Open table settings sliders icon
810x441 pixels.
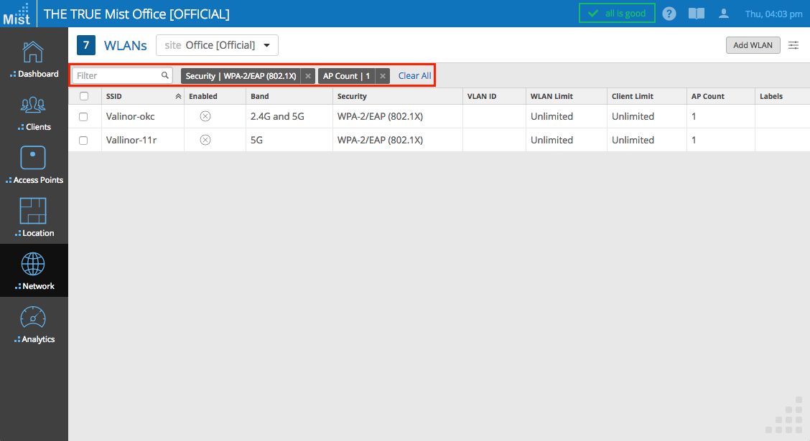(x=793, y=45)
